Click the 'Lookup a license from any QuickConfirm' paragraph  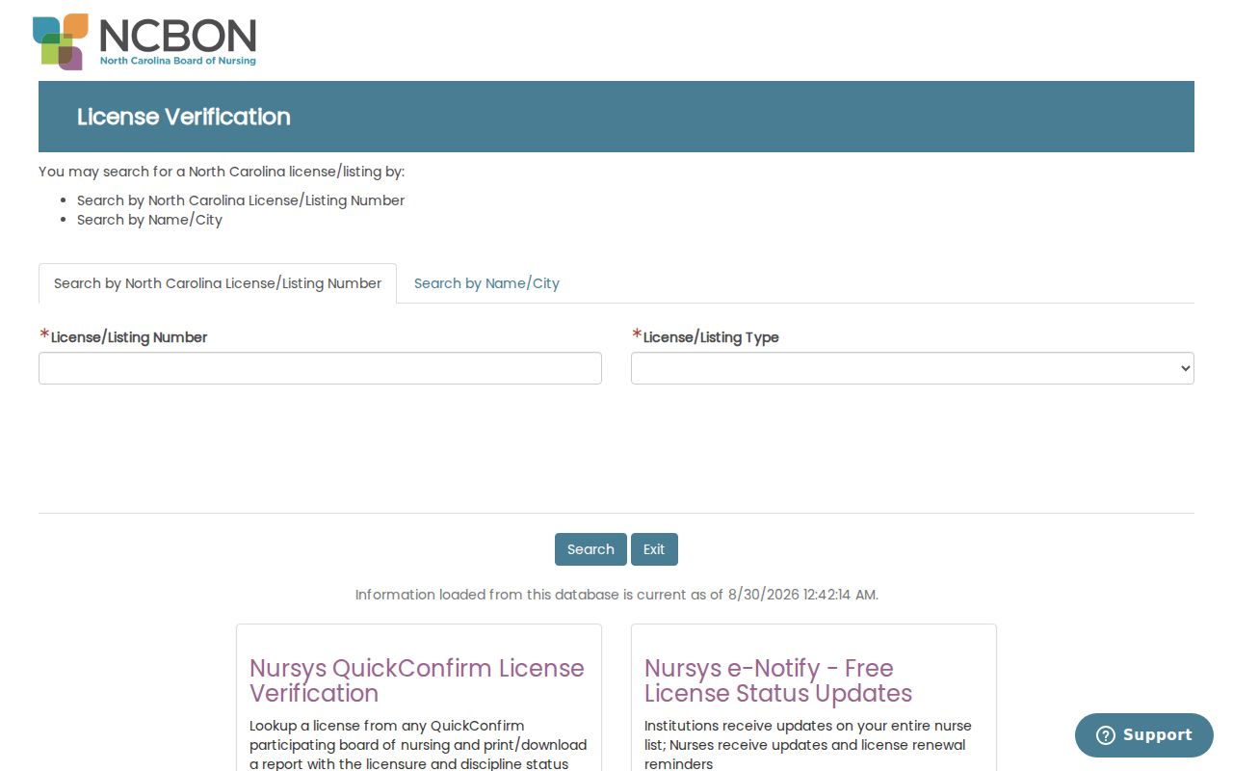click(x=418, y=745)
